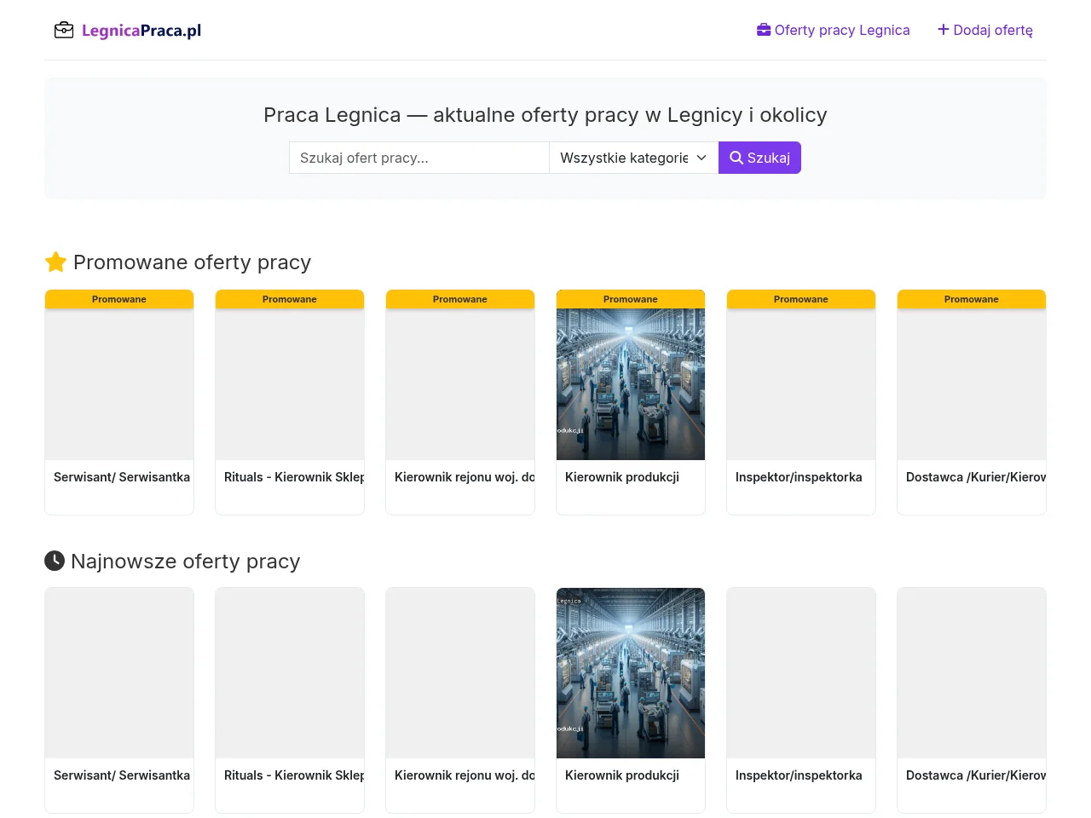
Task: Click Promowane badge on Dostawca card
Action: click(972, 299)
